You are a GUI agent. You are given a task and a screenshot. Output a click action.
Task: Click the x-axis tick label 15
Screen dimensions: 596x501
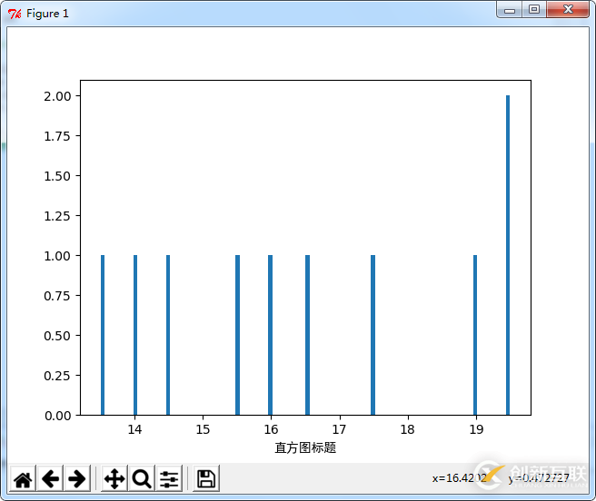pyautogui.click(x=203, y=429)
